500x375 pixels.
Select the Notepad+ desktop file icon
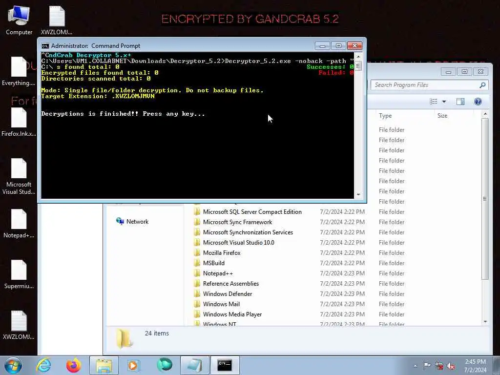click(19, 224)
